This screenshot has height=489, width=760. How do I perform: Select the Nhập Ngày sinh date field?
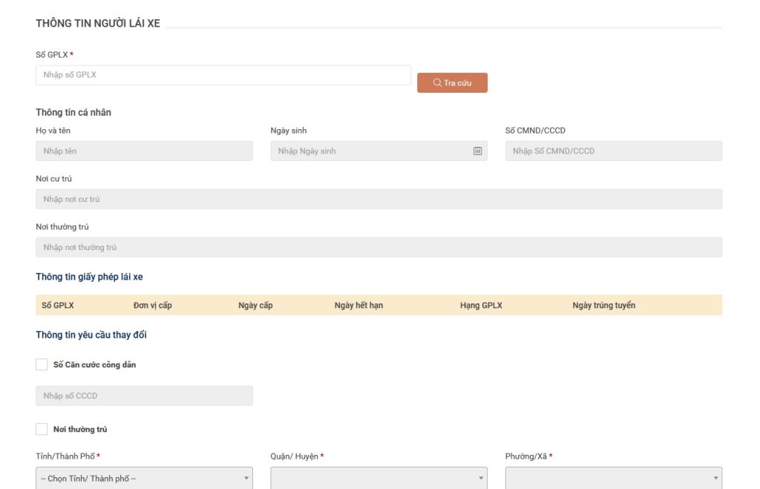click(371, 151)
